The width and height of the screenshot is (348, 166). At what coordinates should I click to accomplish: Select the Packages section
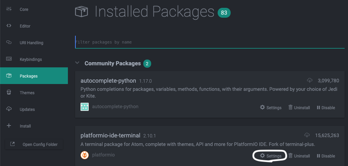click(x=34, y=76)
